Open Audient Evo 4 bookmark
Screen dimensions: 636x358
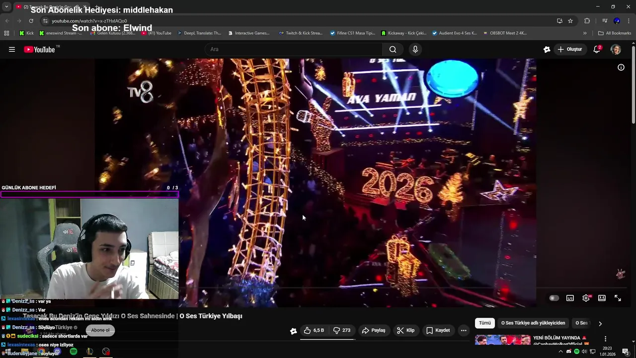point(455,33)
